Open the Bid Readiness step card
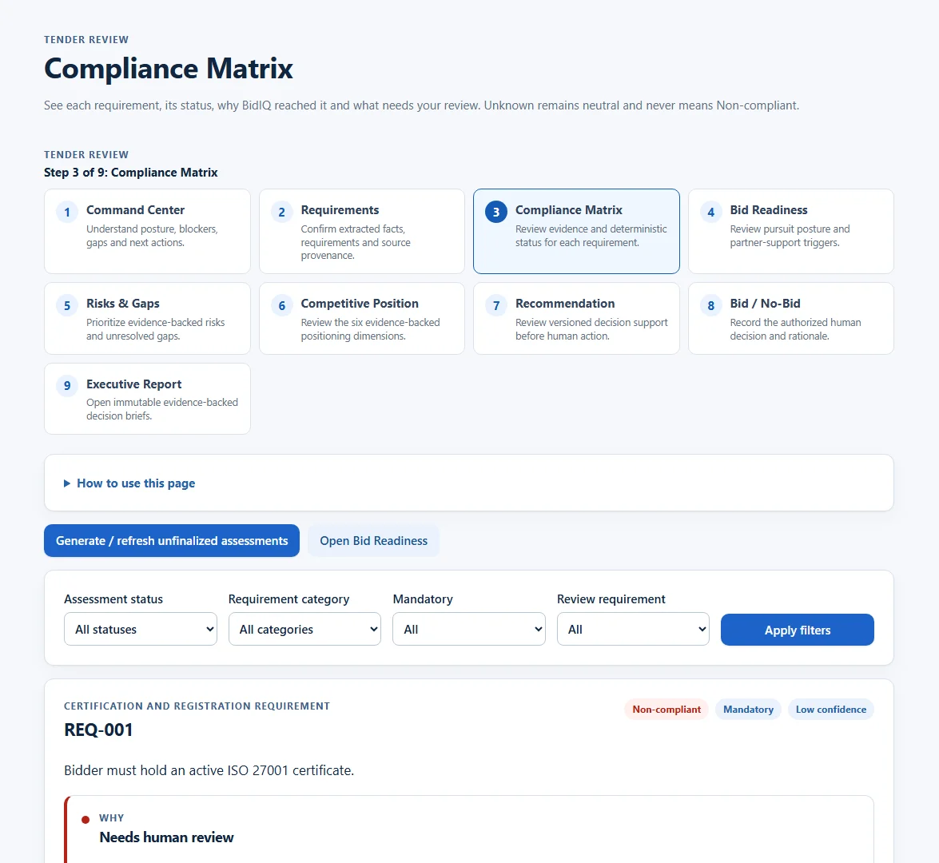This screenshot has width=939, height=863. pos(791,231)
